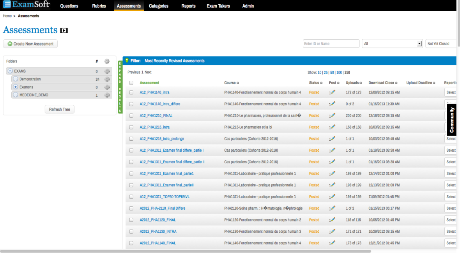This screenshot has width=460, height=253.
Task: Play the Assessments video tutorial icon
Action: 64,30
